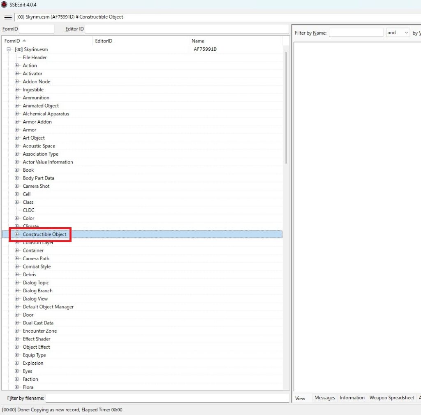Open the Information tab
421x415 pixels.
tap(352, 398)
